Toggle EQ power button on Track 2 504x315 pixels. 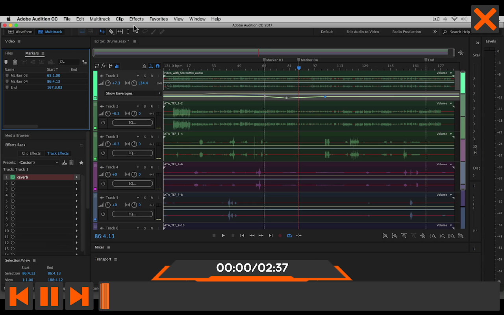pos(103,122)
